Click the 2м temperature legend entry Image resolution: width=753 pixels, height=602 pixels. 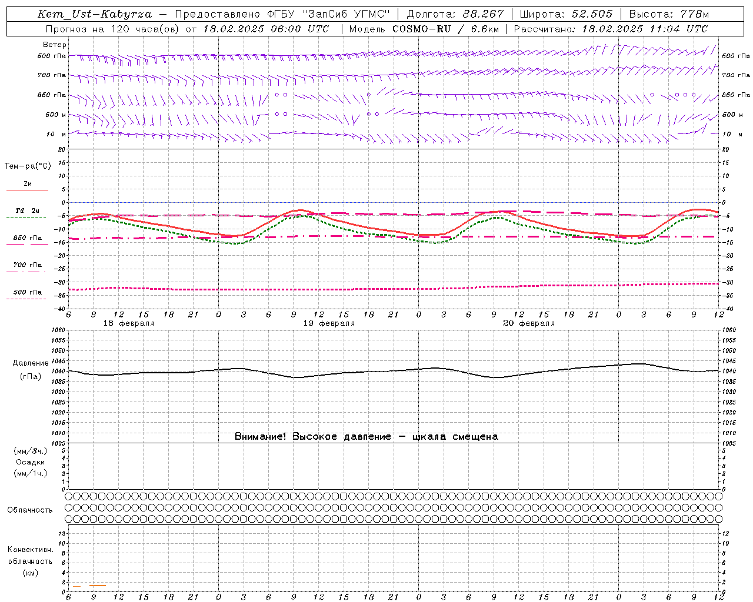pyautogui.click(x=28, y=184)
